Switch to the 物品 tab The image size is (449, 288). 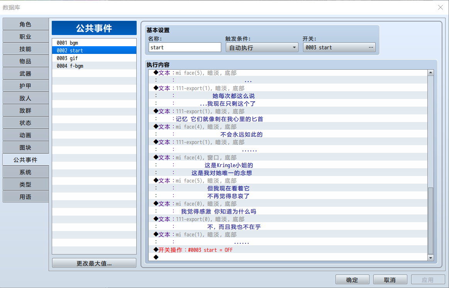(x=25, y=61)
